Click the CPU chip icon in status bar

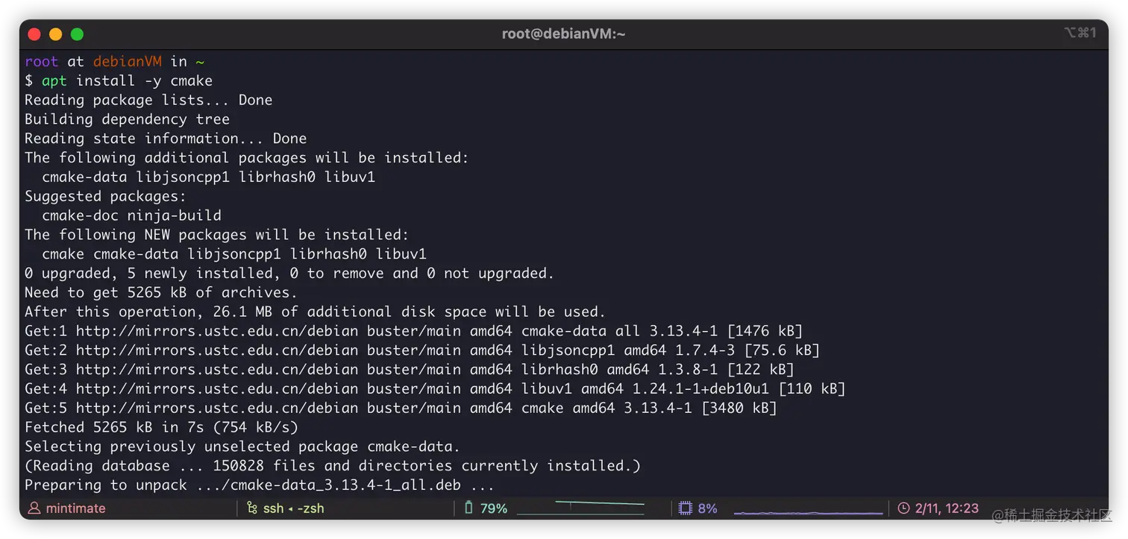pyautogui.click(x=685, y=508)
